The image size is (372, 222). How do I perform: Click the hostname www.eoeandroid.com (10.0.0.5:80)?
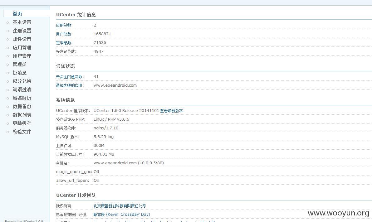coord(129,163)
